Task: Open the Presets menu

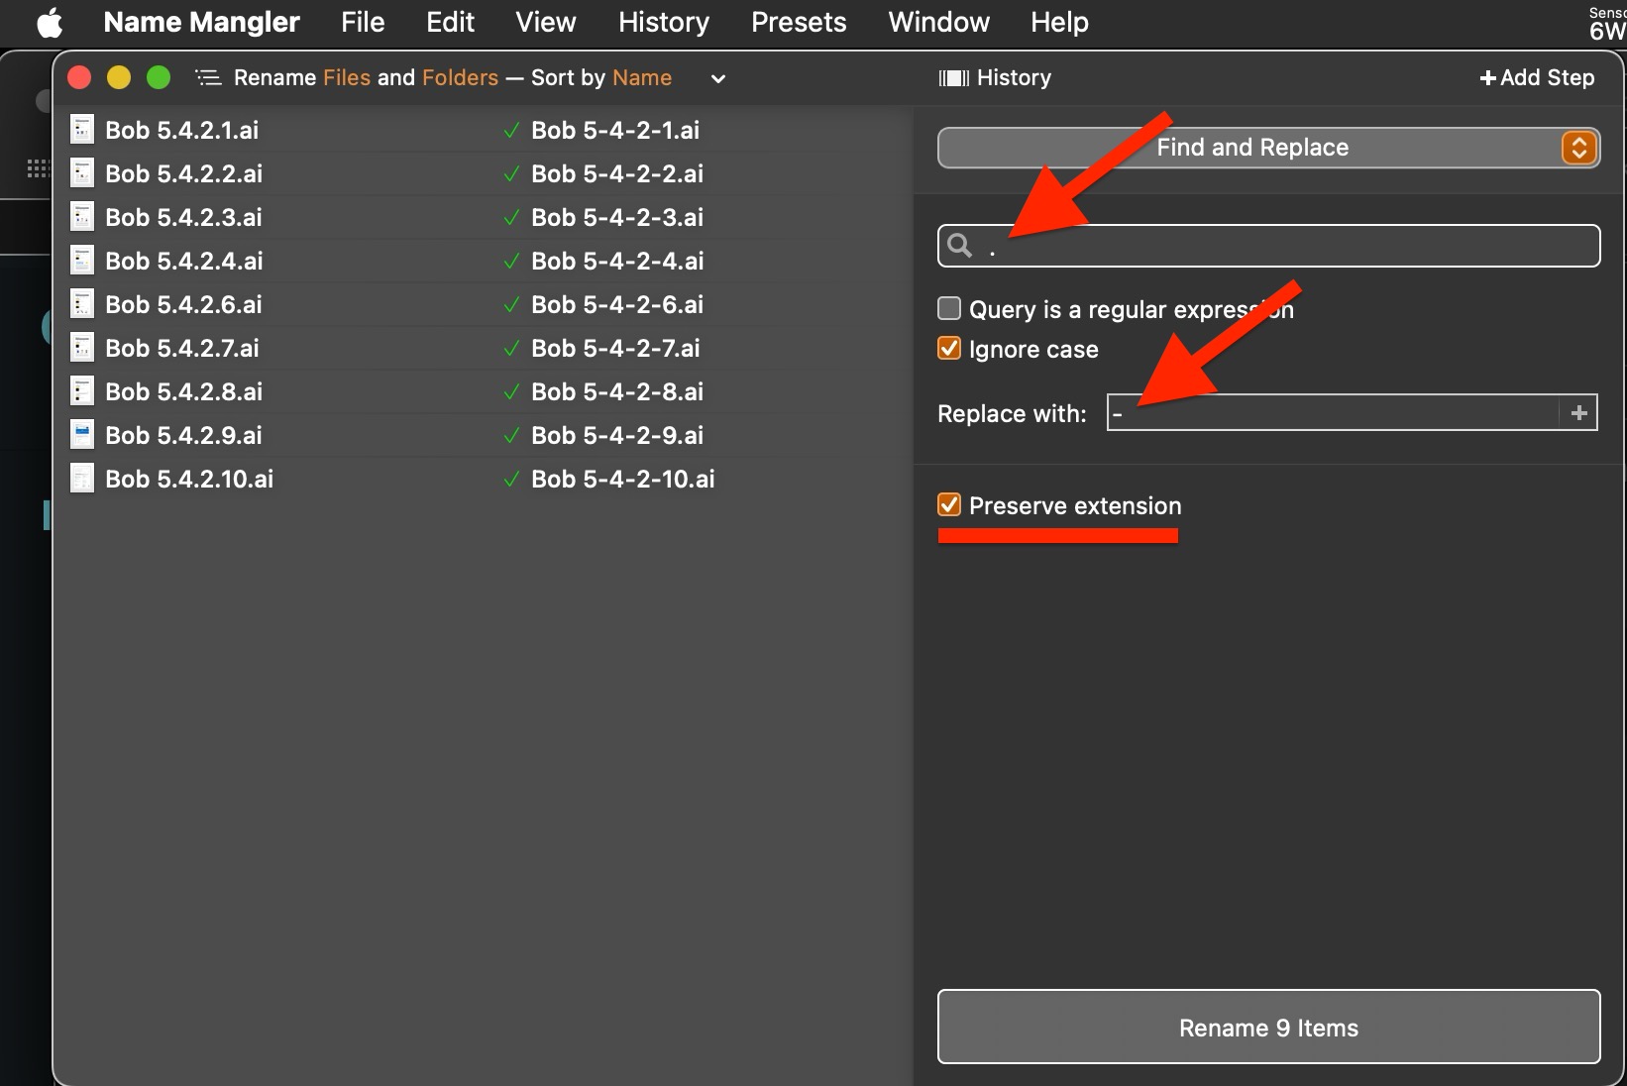Action: tap(799, 22)
